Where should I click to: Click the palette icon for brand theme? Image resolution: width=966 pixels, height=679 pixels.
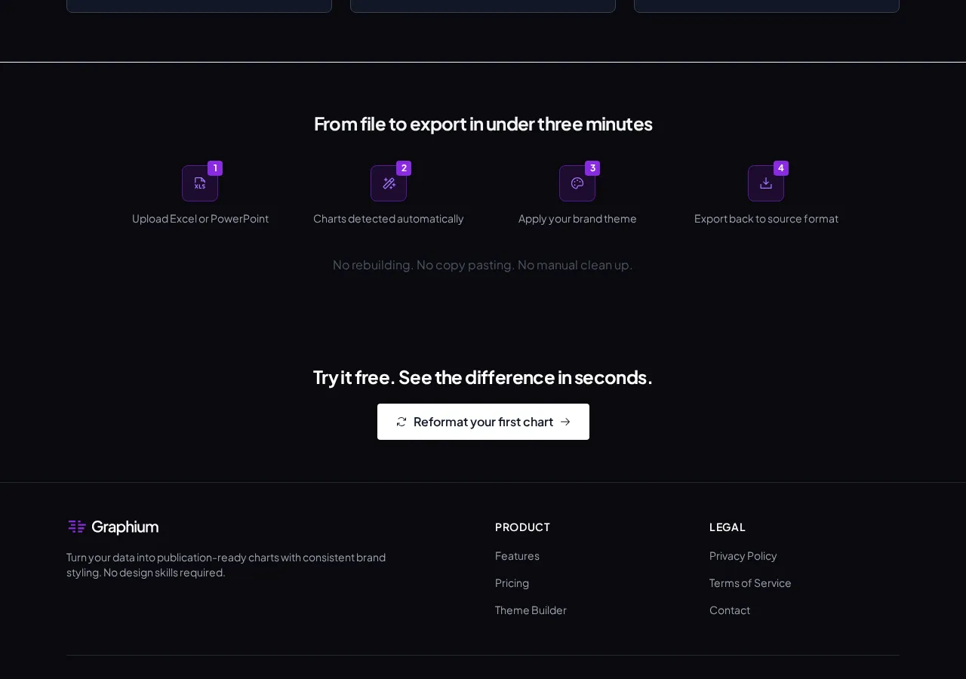tap(577, 183)
